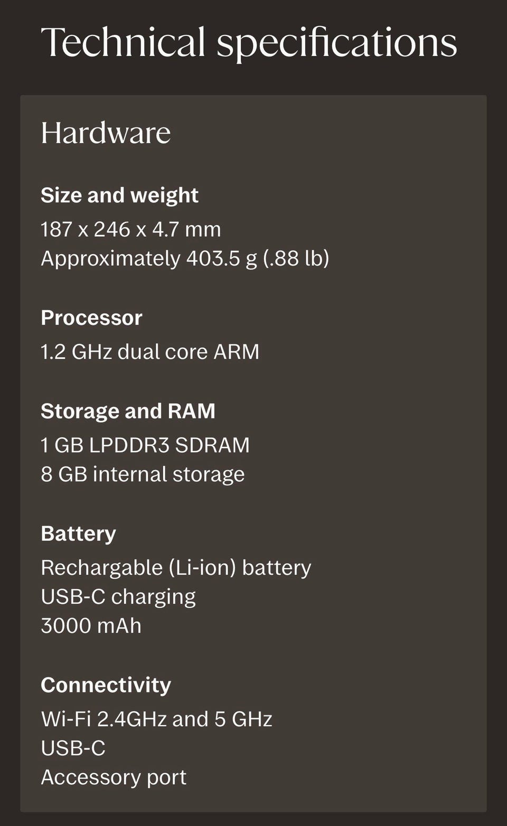
Task: Click the "1 GB LPDDR3 SDRAM" line
Action: tap(145, 445)
